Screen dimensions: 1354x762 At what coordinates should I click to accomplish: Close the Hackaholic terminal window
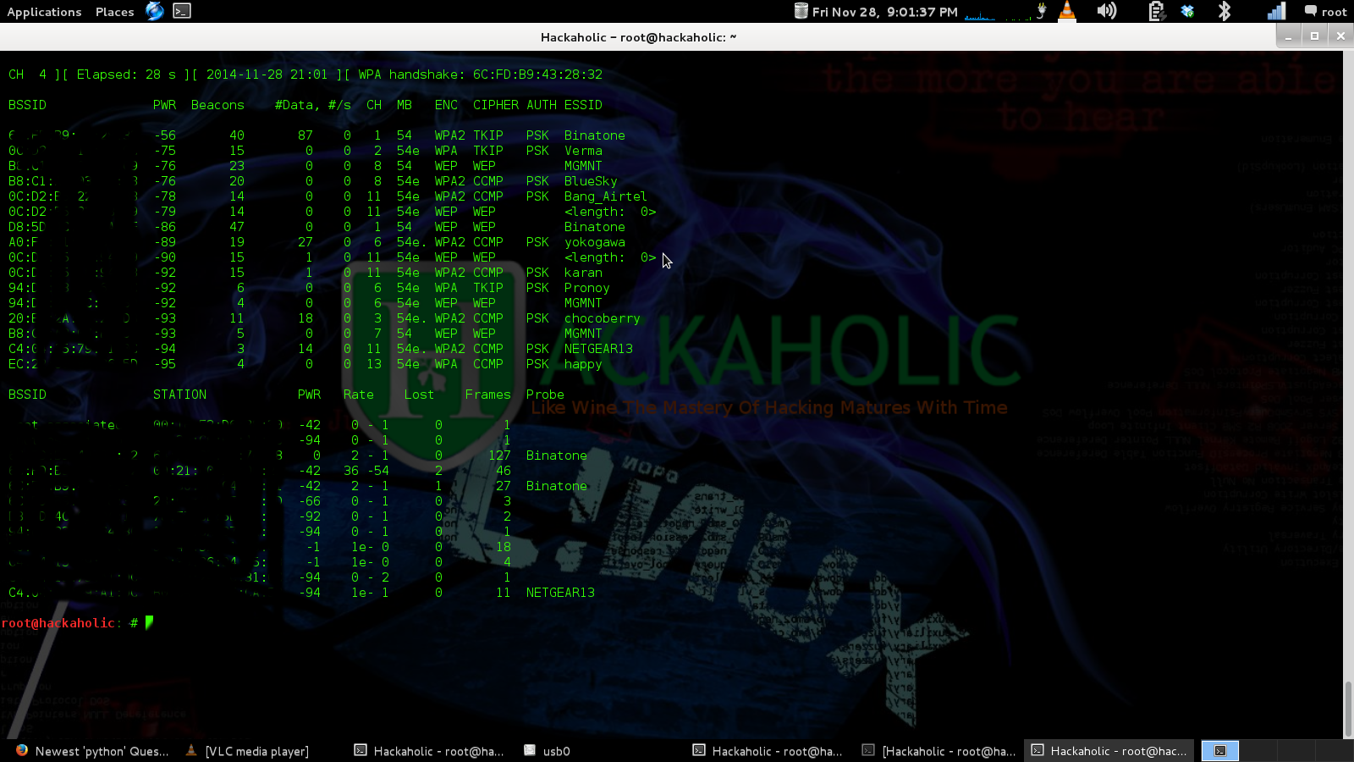[1340, 36]
